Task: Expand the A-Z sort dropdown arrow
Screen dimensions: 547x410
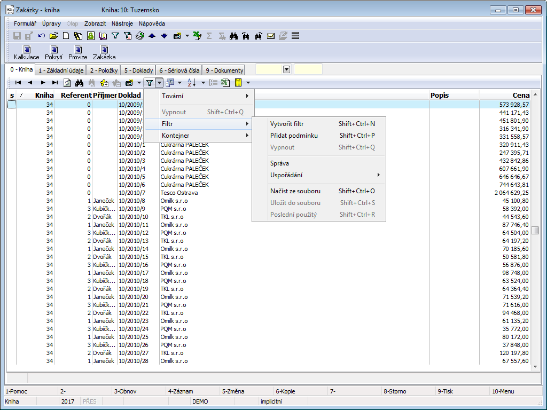Action: 203,83
